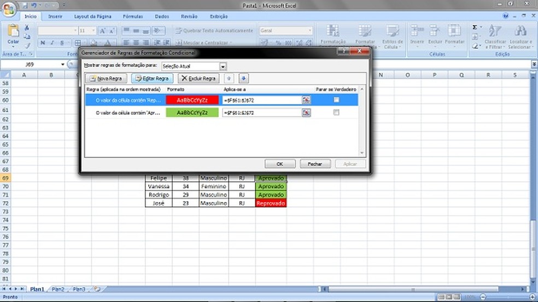This screenshot has height=302, width=538.
Task: Click the Office button logo
Action: [x=9, y=9]
